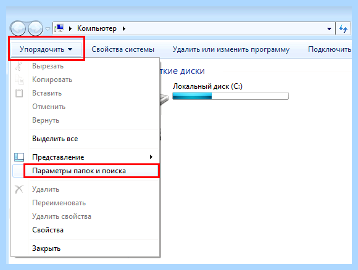
Task: Open the Упорядочить dropdown menu
Action: (46, 49)
